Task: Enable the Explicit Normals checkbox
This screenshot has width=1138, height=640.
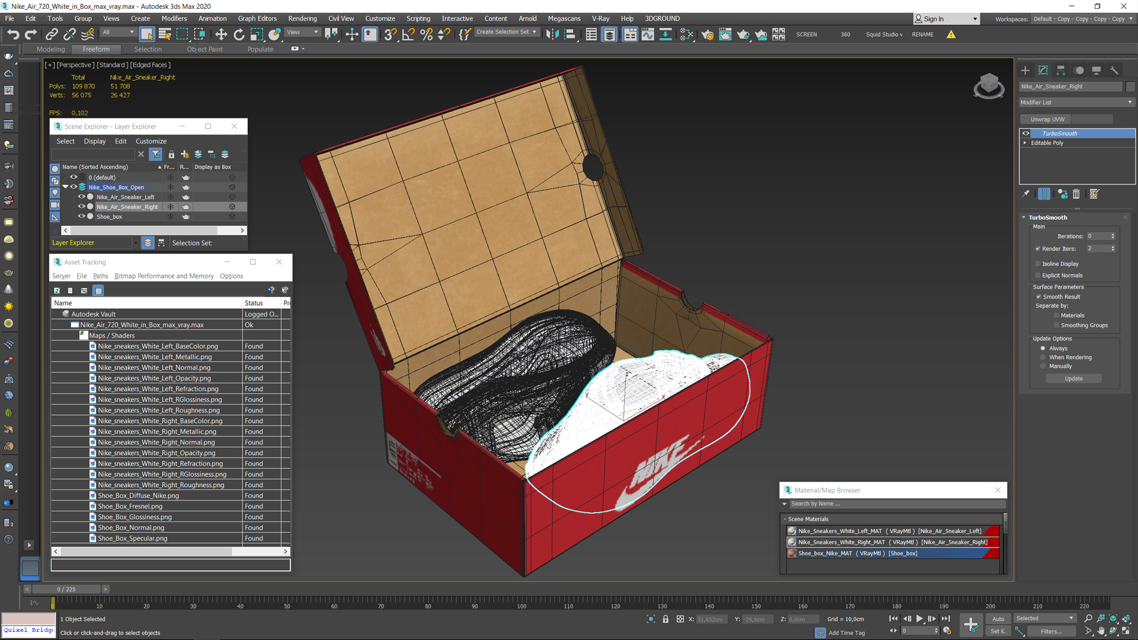Action: coord(1038,276)
